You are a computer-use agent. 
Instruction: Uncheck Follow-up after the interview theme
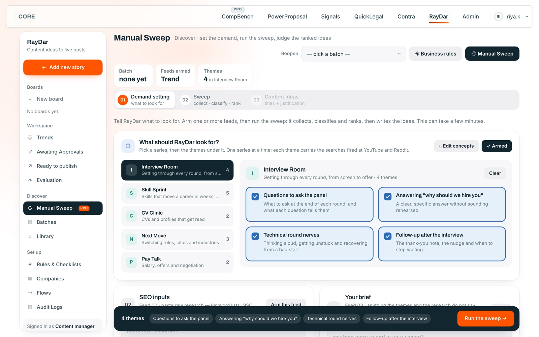click(388, 236)
